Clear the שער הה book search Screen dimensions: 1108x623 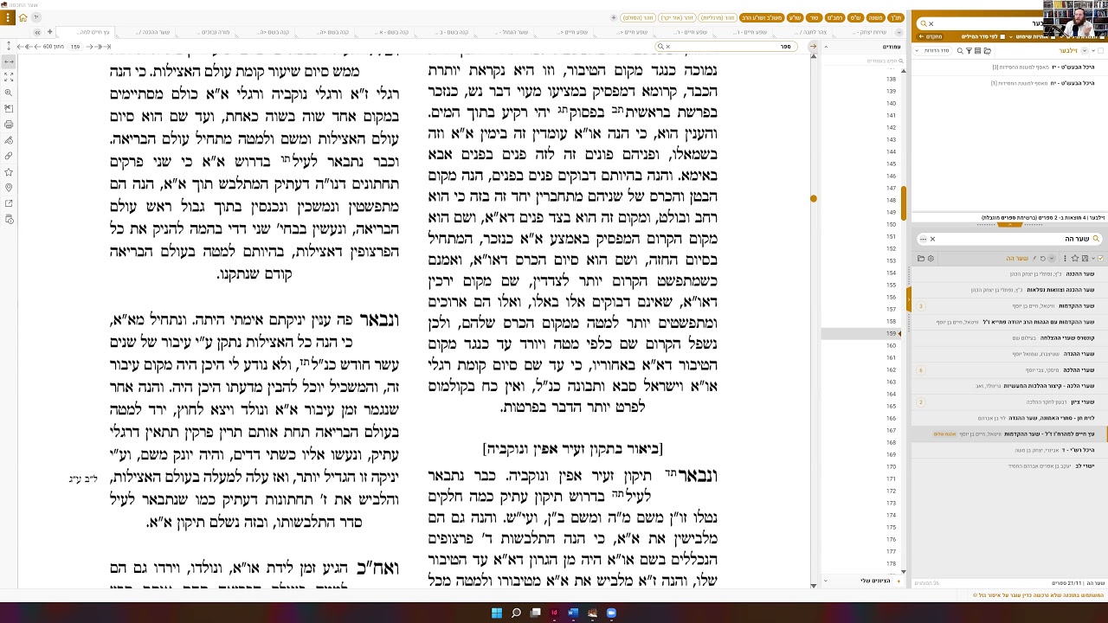[932, 239]
